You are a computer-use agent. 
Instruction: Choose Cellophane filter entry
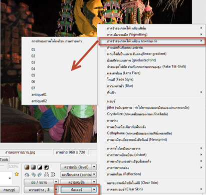139,133
